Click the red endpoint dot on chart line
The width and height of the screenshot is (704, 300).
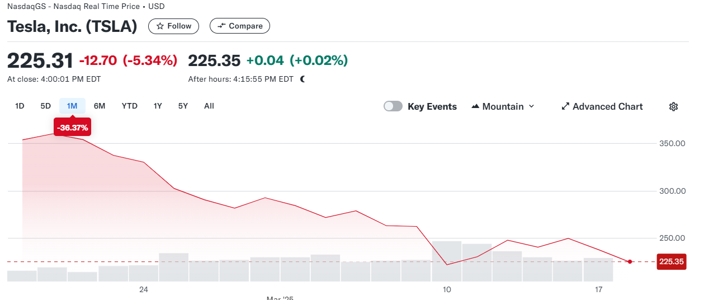click(630, 261)
